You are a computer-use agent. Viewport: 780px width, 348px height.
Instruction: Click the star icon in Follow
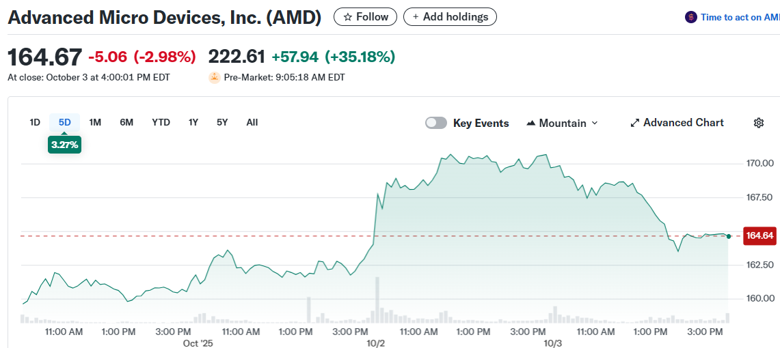348,17
